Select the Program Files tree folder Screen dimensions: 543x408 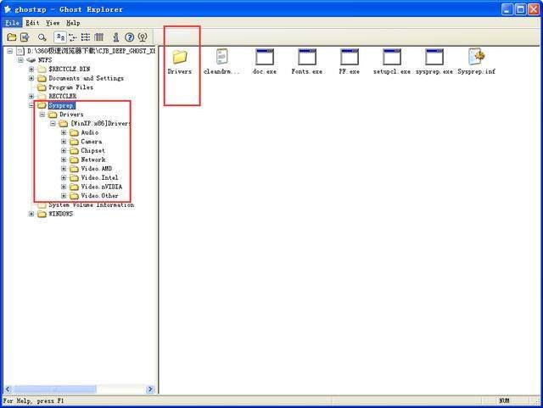tap(71, 87)
